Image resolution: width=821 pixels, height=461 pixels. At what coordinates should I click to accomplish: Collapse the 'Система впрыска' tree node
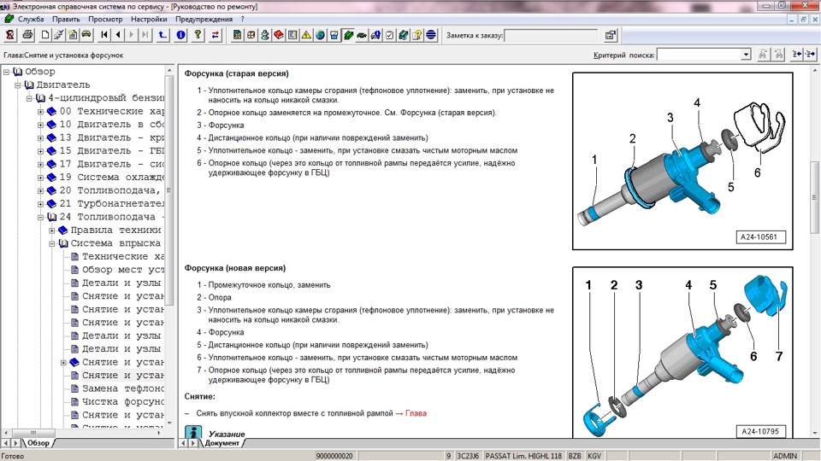[x=52, y=243]
